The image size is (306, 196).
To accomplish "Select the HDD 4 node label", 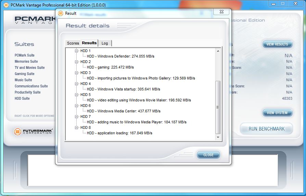I will (86, 84).
